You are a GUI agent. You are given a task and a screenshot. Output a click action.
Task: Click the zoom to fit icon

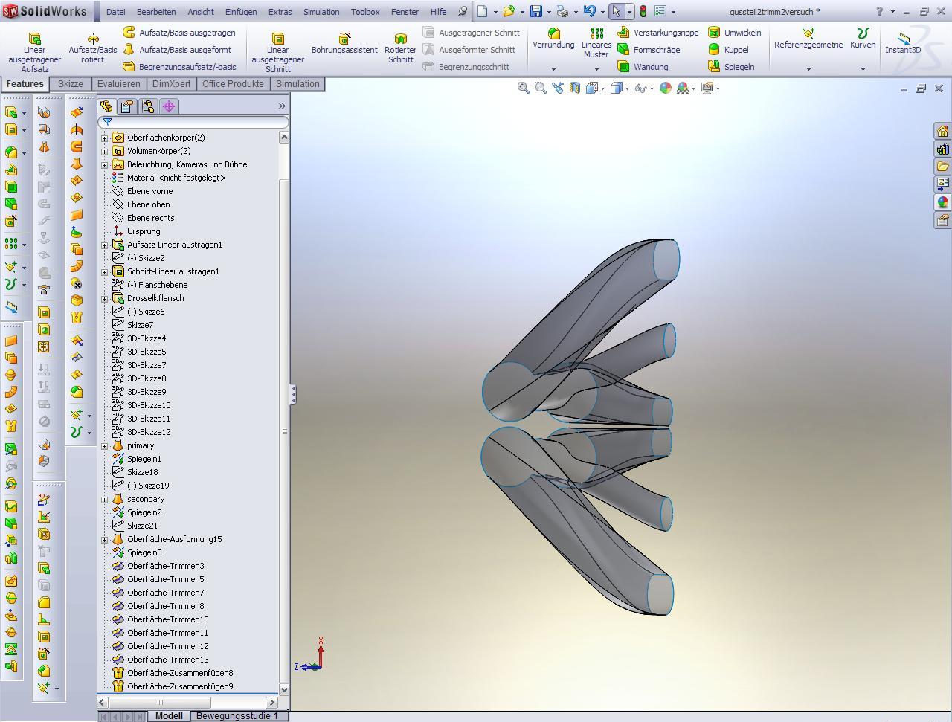(x=524, y=88)
